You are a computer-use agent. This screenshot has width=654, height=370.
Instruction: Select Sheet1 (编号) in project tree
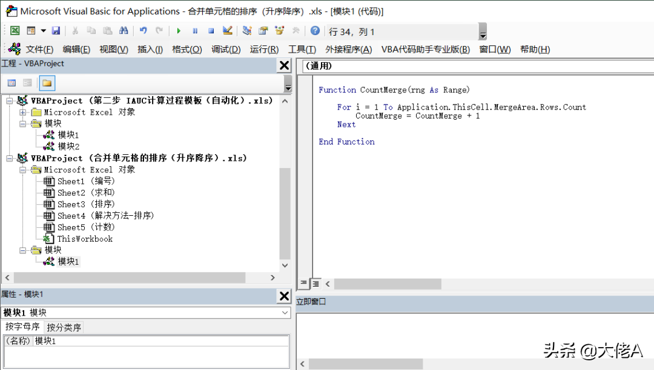click(86, 181)
